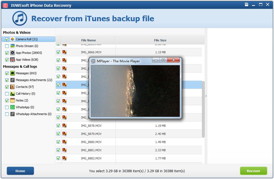Viewport: 274px width, 179px height.
Task: Sort by the File Size column header
Action: coord(160,40)
